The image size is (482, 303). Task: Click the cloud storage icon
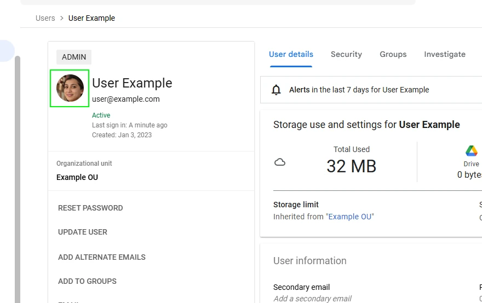pos(280,162)
